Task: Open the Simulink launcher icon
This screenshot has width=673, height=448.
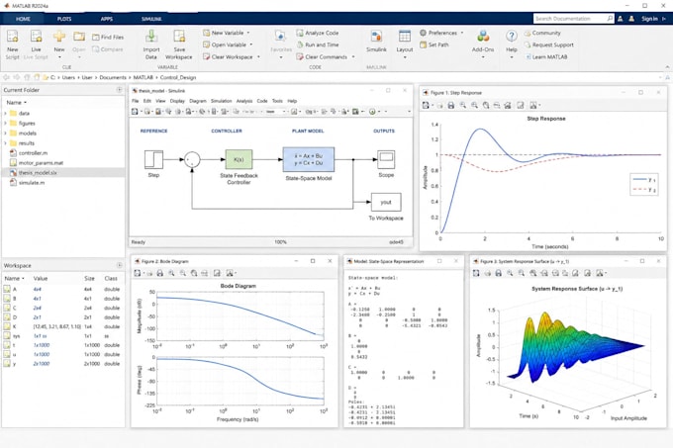Action: point(376,38)
